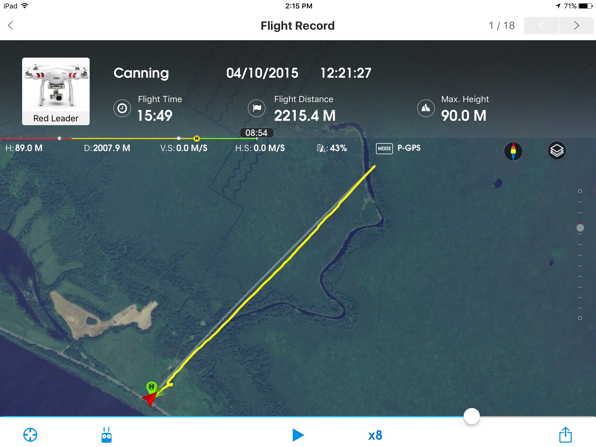596x447 pixels.
Task: Open the map layers selector
Action: pos(557,151)
